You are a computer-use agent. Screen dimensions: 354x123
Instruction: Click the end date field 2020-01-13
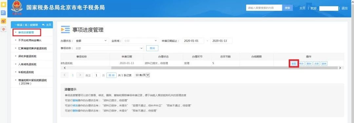pyautogui.click(x=221, y=41)
